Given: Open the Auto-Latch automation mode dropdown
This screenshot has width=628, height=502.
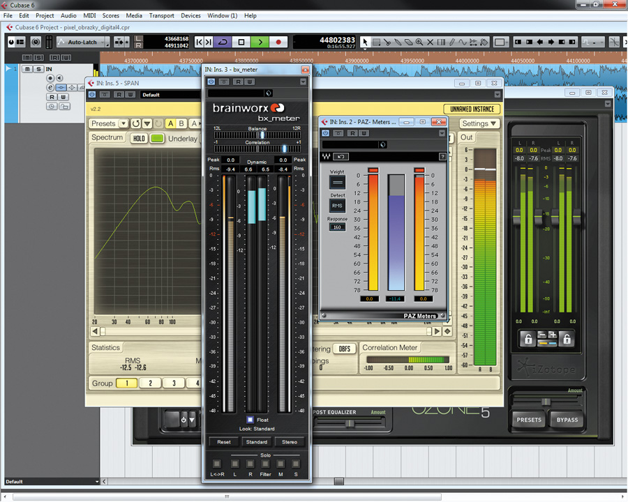Looking at the screenshot, I should click(x=83, y=42).
